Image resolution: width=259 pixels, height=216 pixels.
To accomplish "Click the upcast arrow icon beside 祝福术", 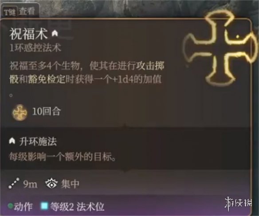I will (55, 33).
